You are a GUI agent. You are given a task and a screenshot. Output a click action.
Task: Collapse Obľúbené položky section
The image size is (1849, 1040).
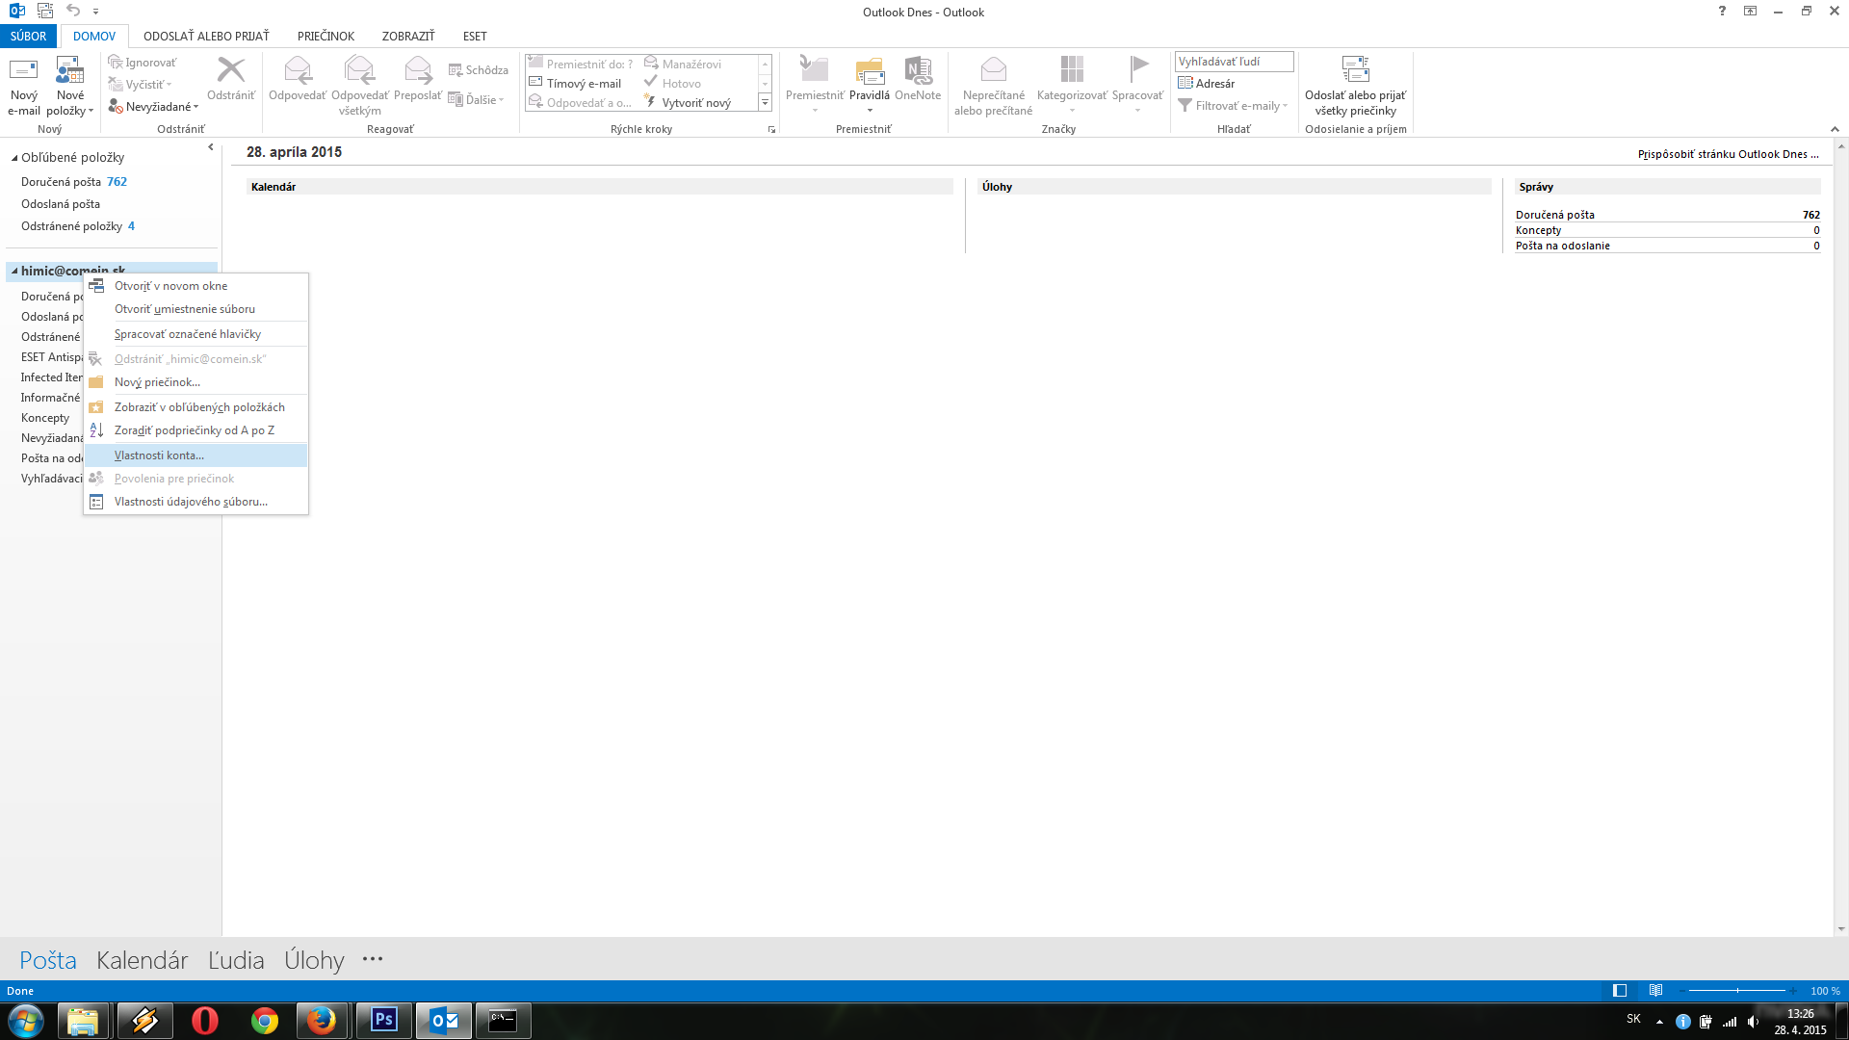coord(14,158)
